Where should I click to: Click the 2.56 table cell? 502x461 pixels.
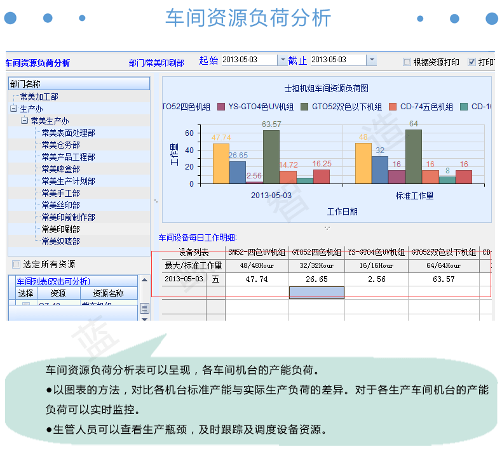click(x=376, y=279)
